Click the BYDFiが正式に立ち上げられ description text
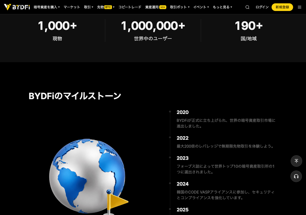 click(x=226, y=123)
